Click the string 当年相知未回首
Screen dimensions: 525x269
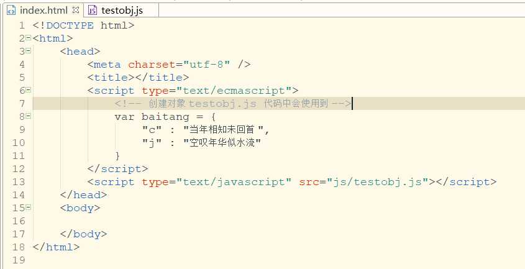(x=224, y=130)
